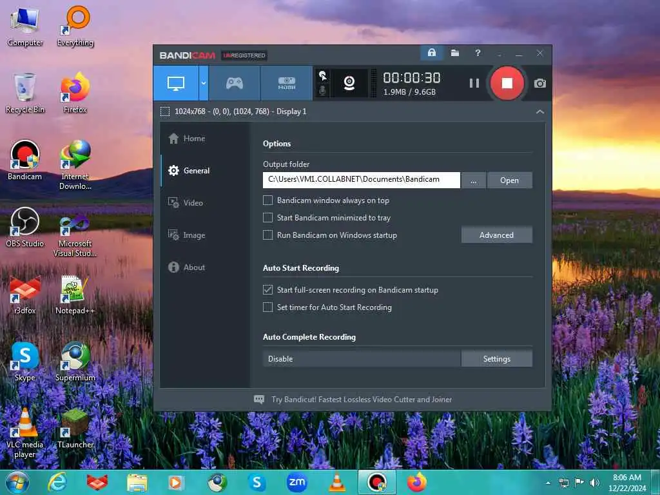Show hidden tray icons arrow
660x495 pixels.
click(x=548, y=483)
